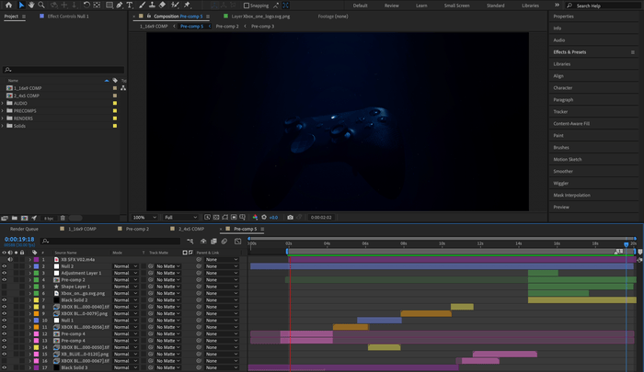Hide the Null 1 layer eye toggle
The width and height of the screenshot is (644, 372).
(4, 321)
